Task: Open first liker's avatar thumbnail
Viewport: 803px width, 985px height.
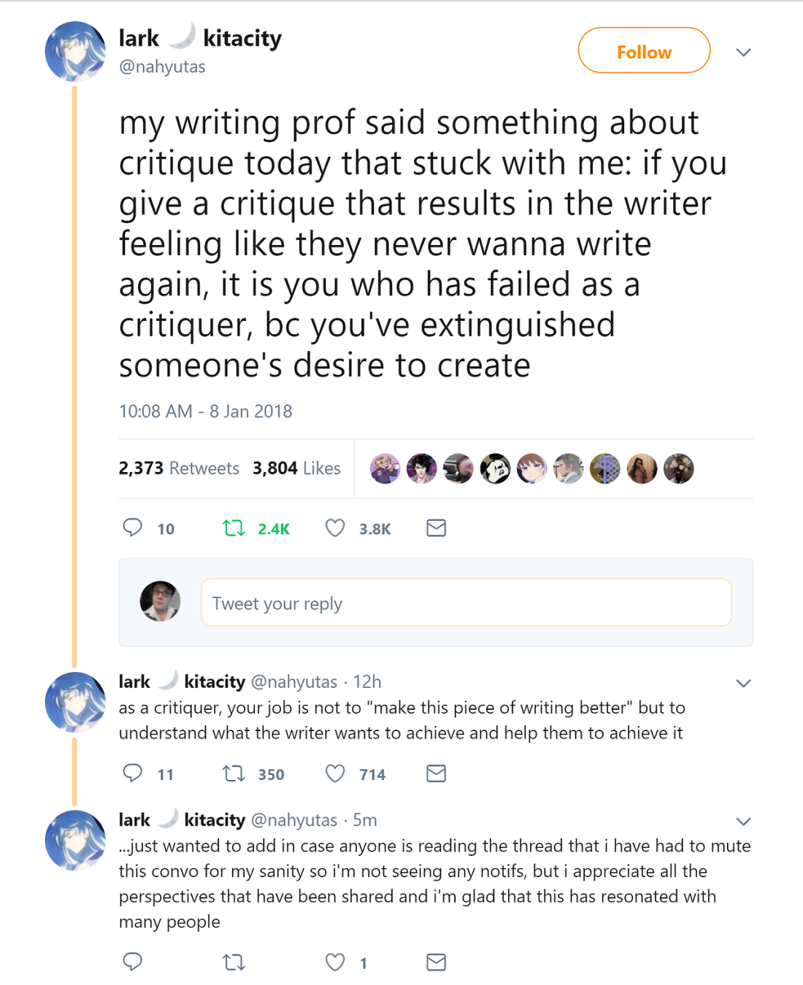Action: (385, 468)
